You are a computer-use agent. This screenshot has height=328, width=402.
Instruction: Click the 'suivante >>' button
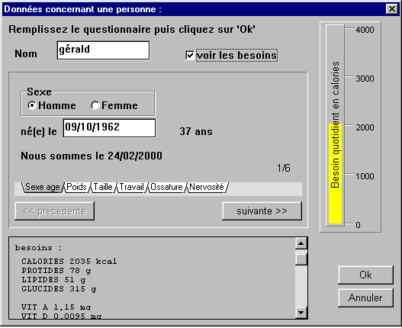pos(262,211)
